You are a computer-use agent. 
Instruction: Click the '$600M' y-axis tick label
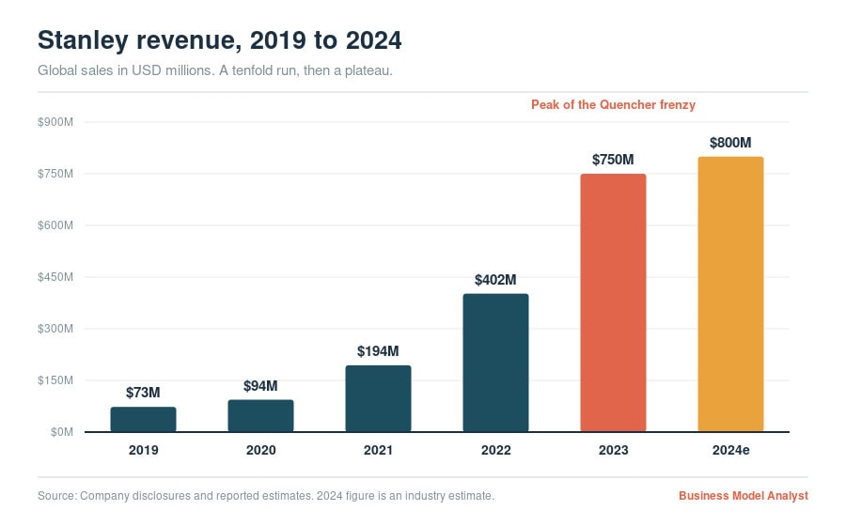(x=55, y=225)
